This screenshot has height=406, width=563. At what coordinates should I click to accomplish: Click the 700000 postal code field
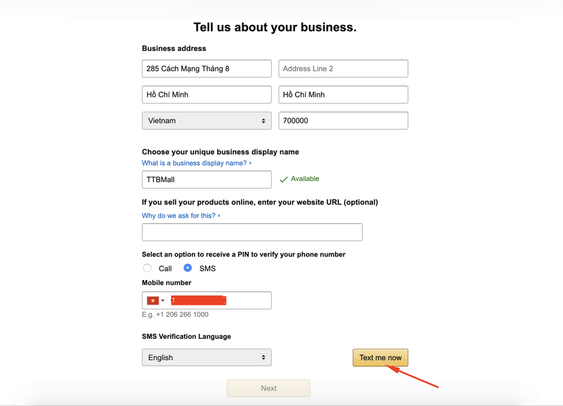pyautogui.click(x=343, y=120)
